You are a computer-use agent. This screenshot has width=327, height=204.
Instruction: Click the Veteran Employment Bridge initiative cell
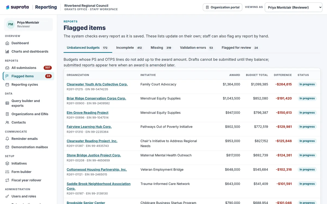162,169
